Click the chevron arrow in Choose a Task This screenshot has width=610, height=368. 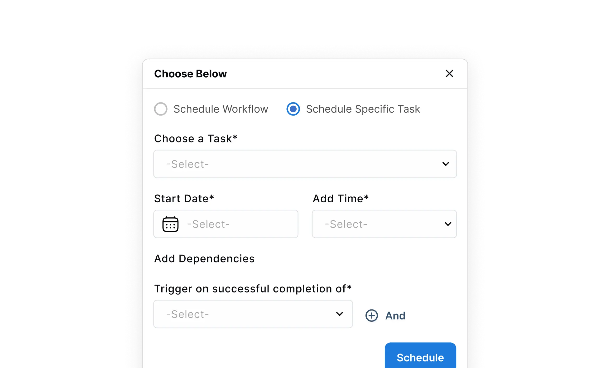[445, 164]
